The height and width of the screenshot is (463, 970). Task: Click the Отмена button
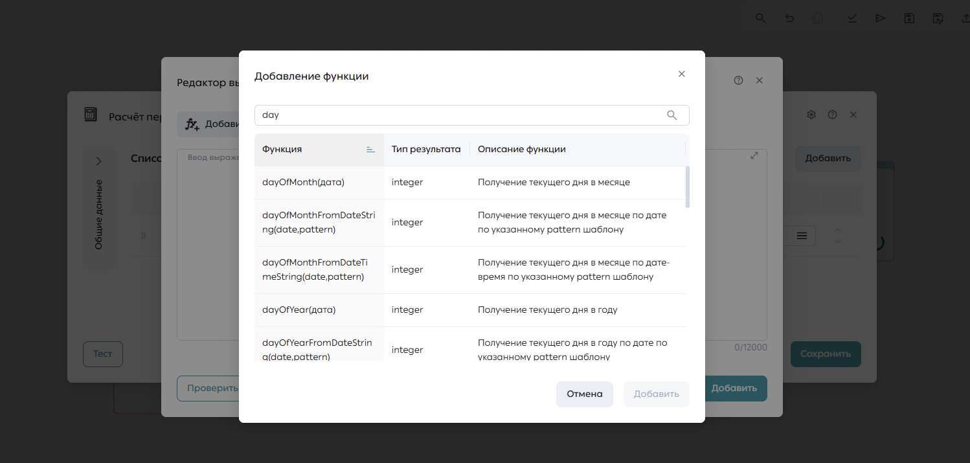(x=584, y=394)
